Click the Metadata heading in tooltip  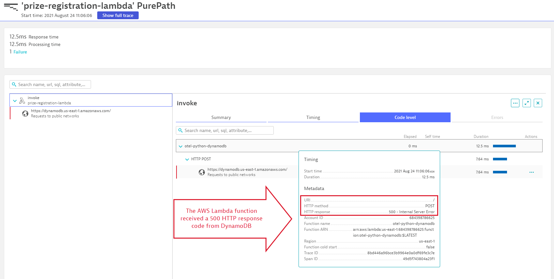click(x=314, y=188)
